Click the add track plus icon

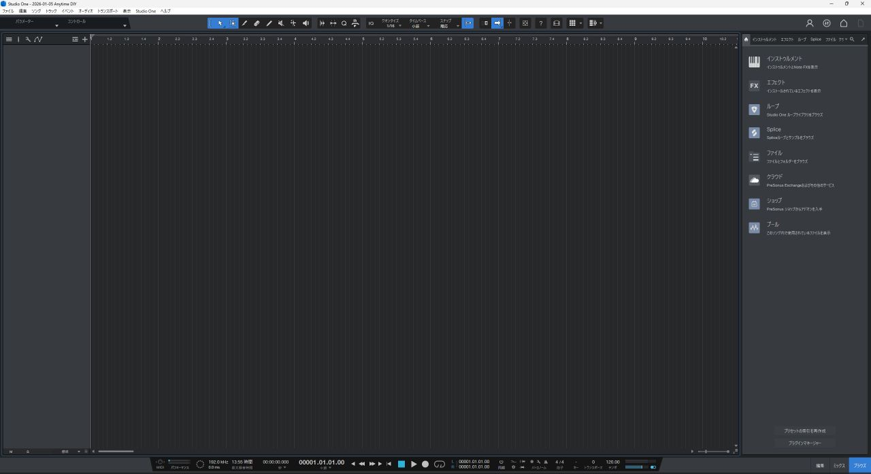[85, 39]
